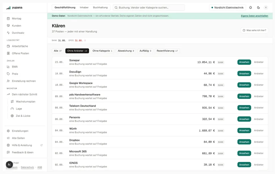Click the yupana logo icon

8,8
